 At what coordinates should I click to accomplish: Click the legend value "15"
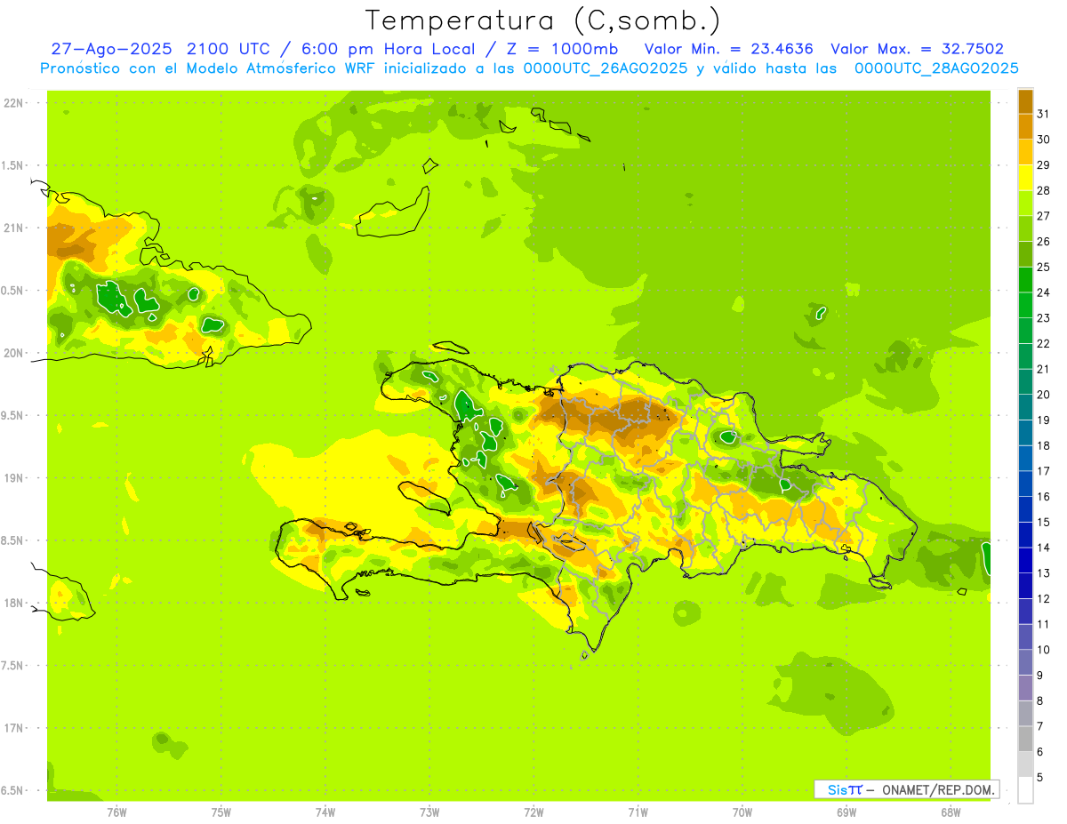[1044, 522]
